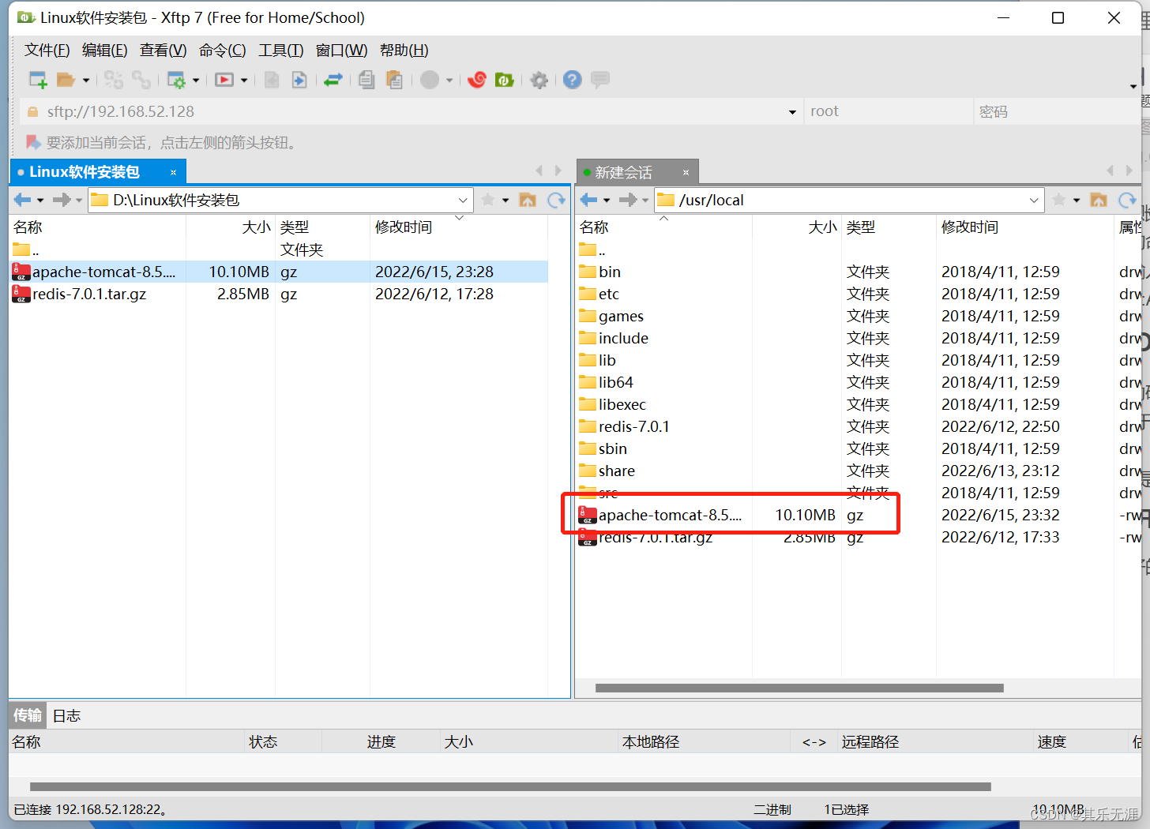The image size is (1150, 829).
Task: Click the Open Session folder icon
Action: pos(66,80)
